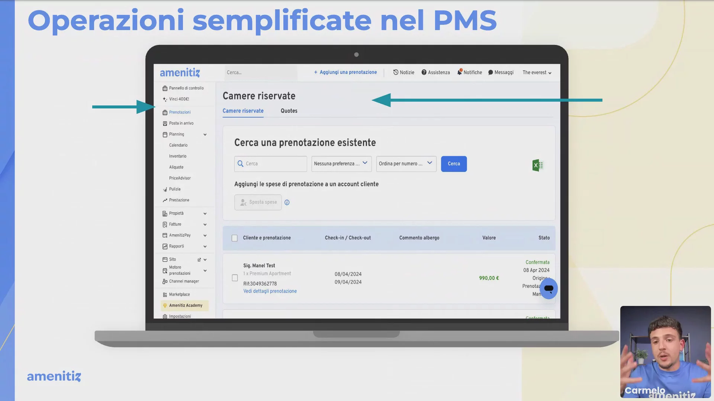
Task: Click the magnifier icon in Cerca field
Action: pyautogui.click(x=240, y=164)
